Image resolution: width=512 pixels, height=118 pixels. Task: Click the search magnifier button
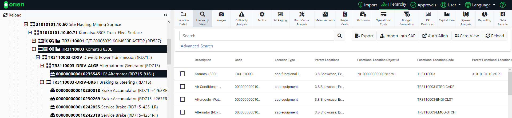pos(339,36)
